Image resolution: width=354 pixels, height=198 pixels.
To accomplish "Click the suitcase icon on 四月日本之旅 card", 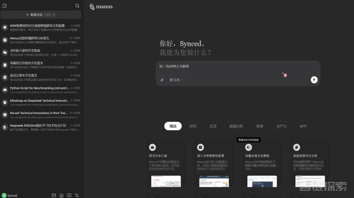I will tap(152, 147).
